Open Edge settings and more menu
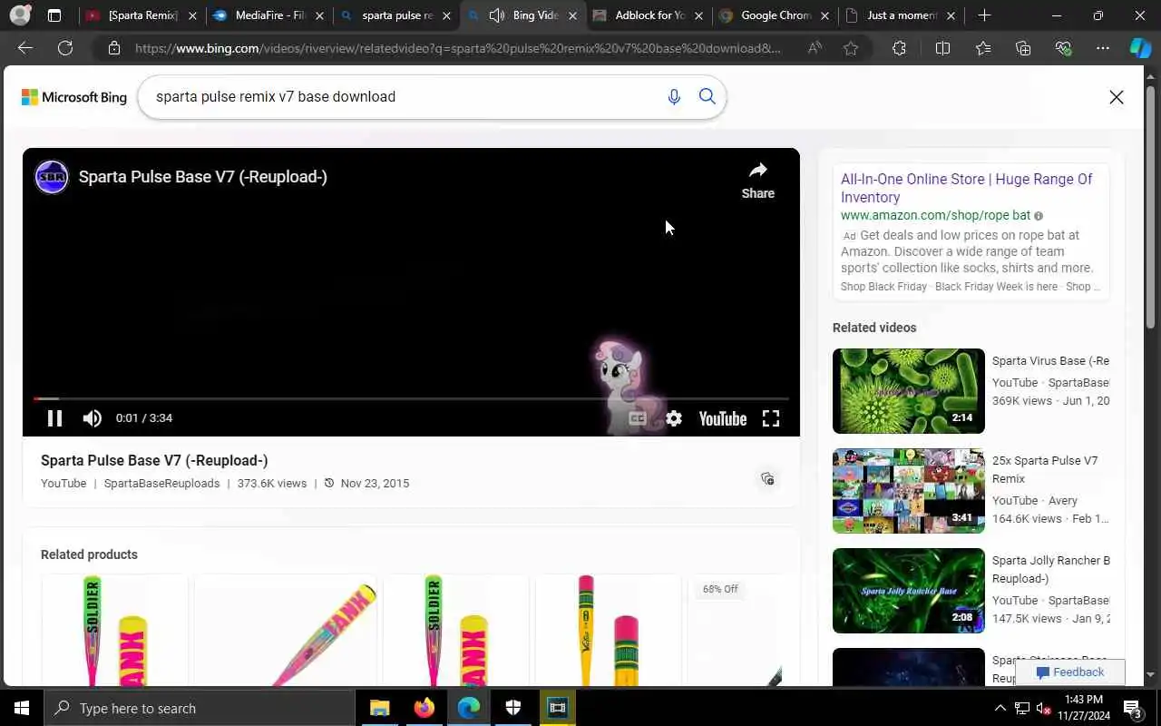 pyautogui.click(x=1103, y=48)
